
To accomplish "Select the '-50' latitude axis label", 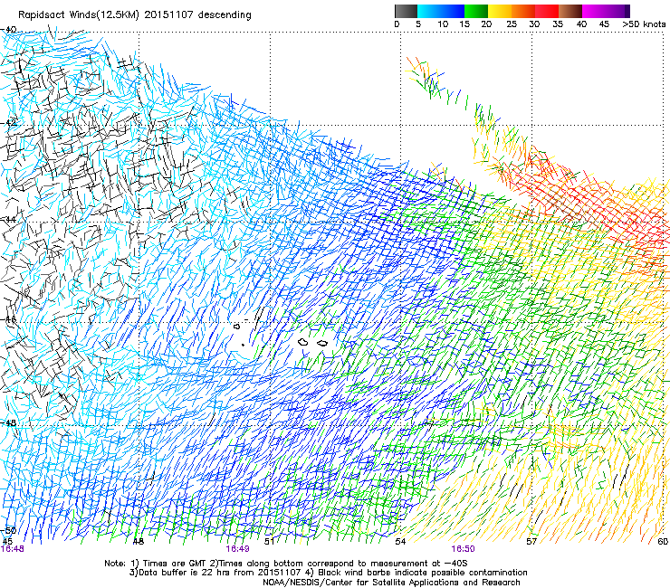I will [8, 530].
